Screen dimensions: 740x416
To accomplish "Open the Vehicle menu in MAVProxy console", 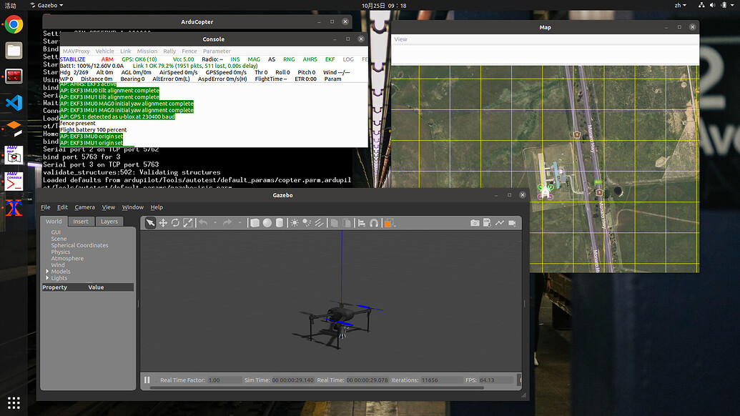I will coord(104,51).
